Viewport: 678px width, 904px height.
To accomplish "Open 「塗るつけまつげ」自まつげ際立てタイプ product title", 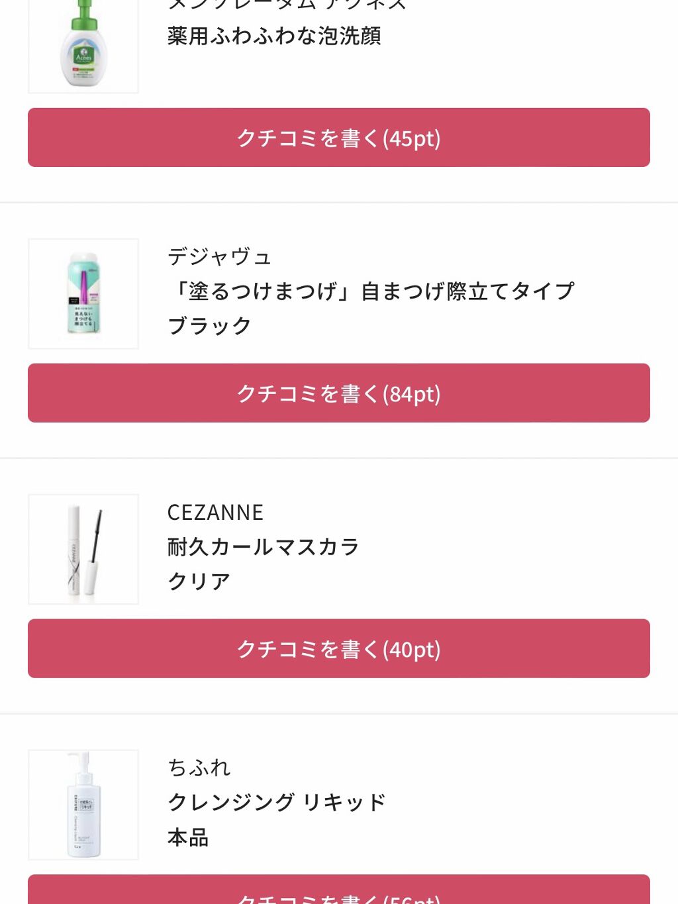I will pyautogui.click(x=371, y=291).
